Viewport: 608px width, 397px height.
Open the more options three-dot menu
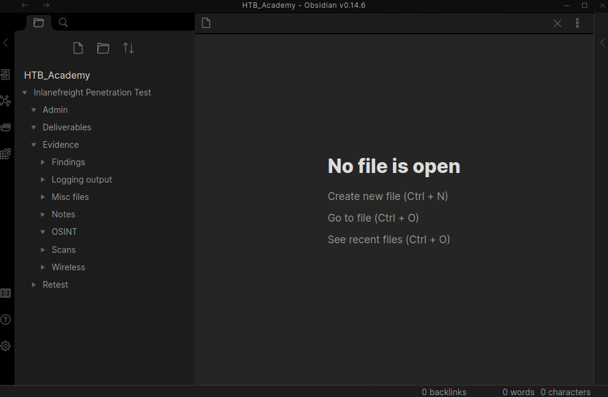(x=577, y=23)
